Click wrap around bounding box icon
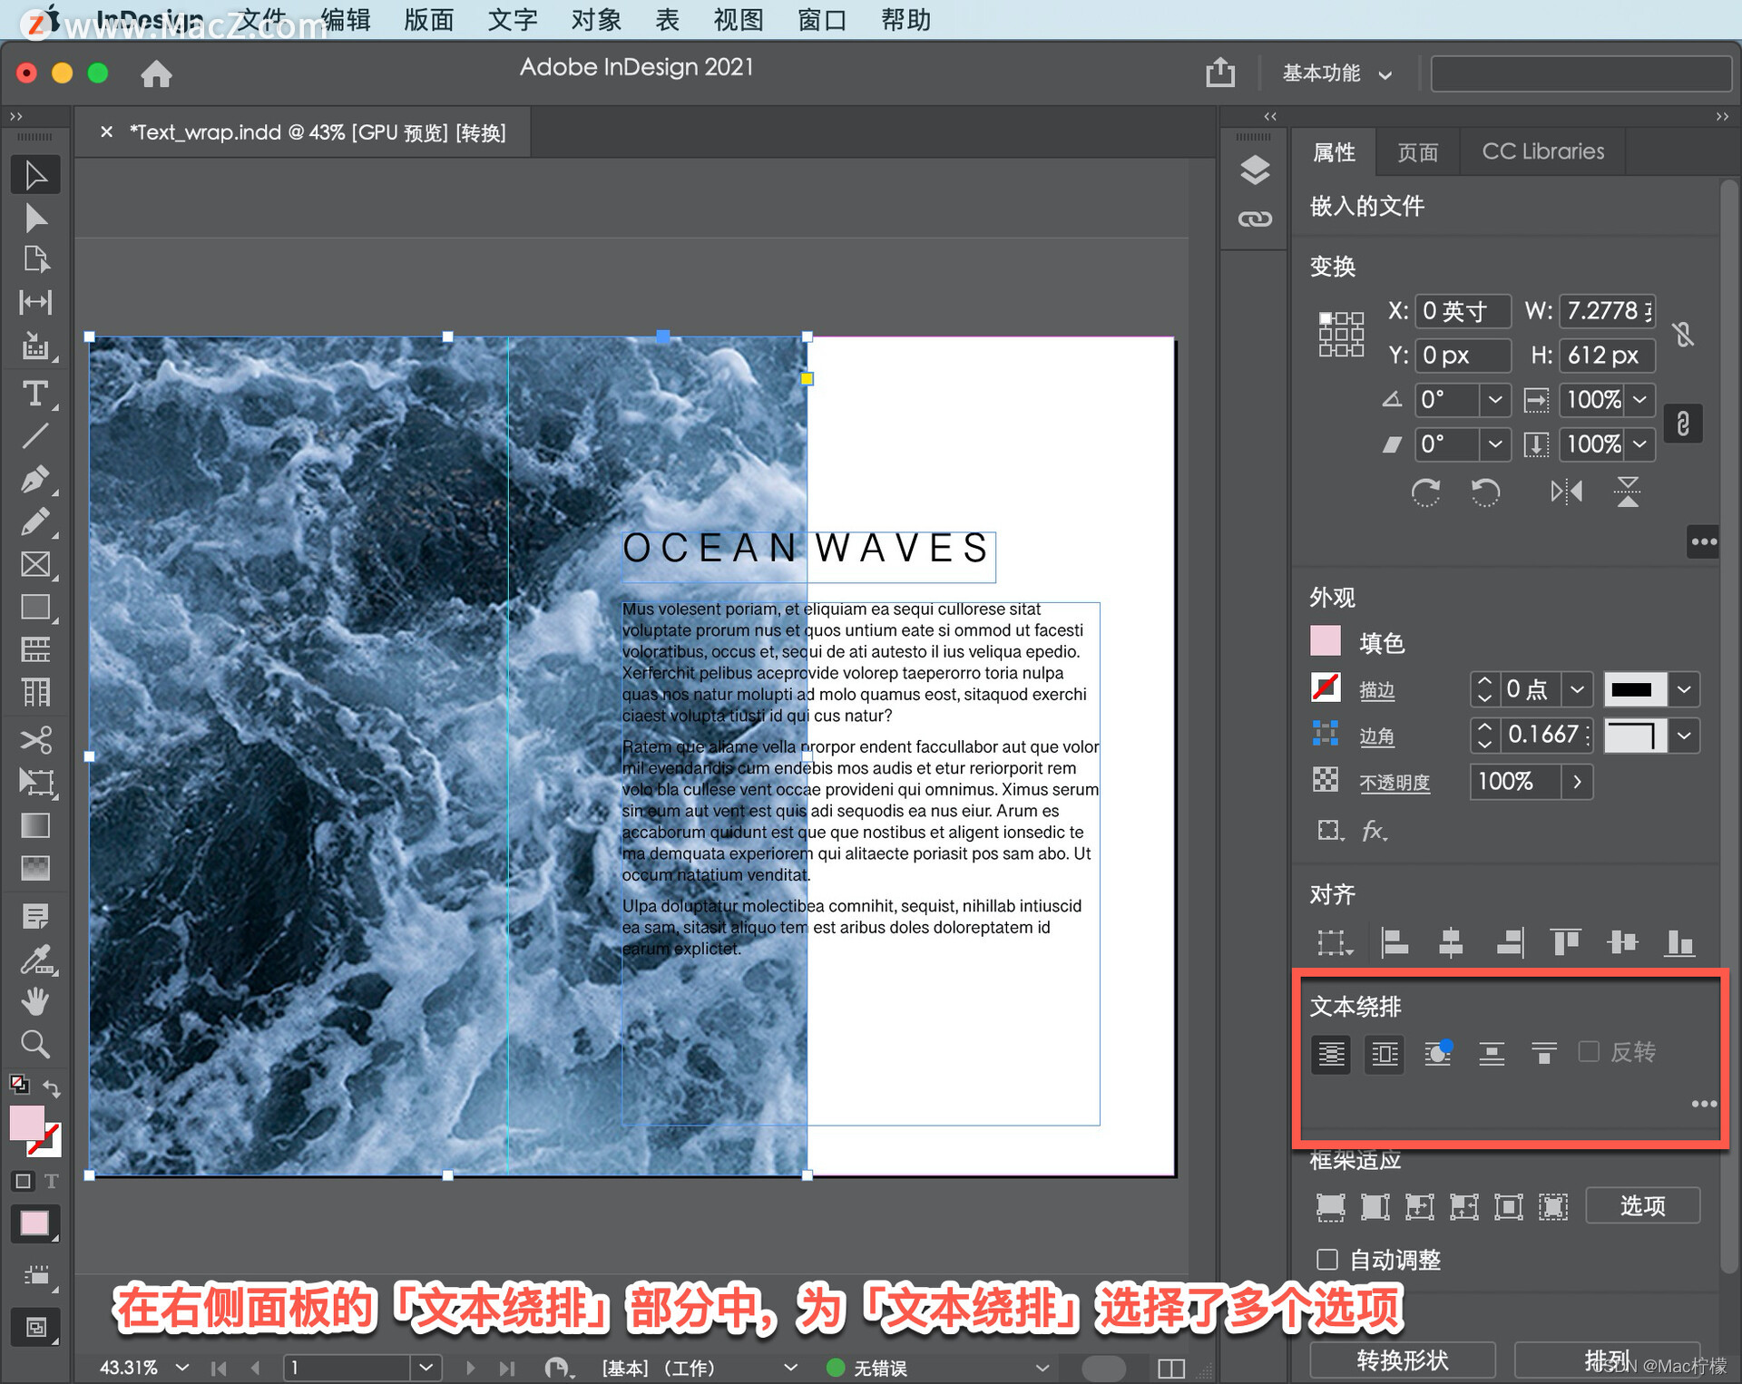This screenshot has height=1384, width=1742. 1385,1054
